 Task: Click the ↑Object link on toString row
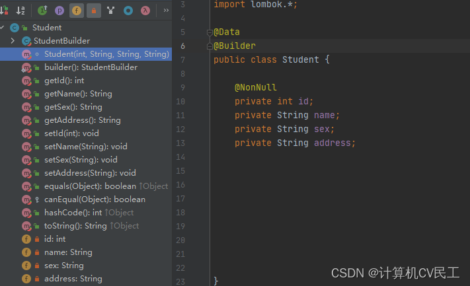point(124,225)
